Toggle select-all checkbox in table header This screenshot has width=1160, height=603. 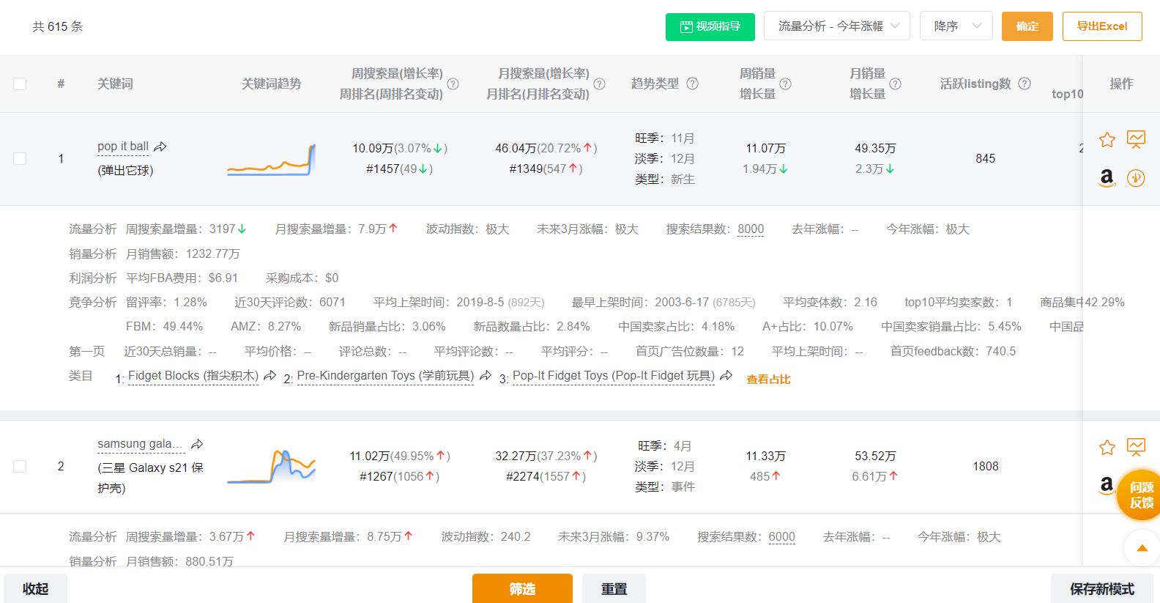pos(20,84)
